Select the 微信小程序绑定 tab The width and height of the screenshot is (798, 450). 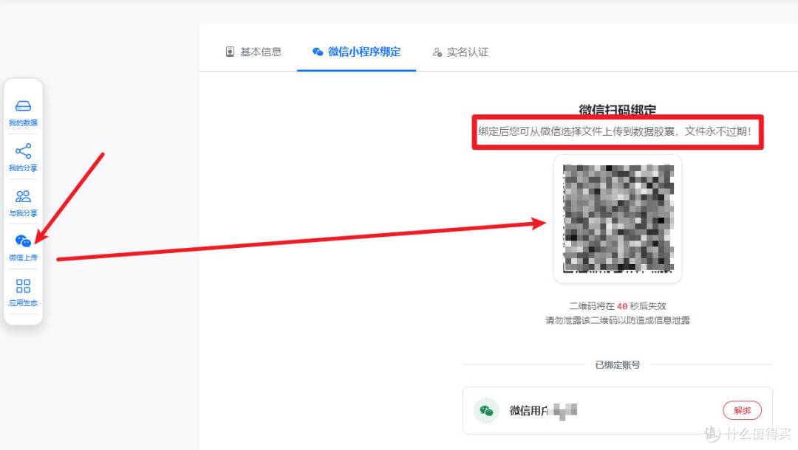pyautogui.click(x=356, y=52)
